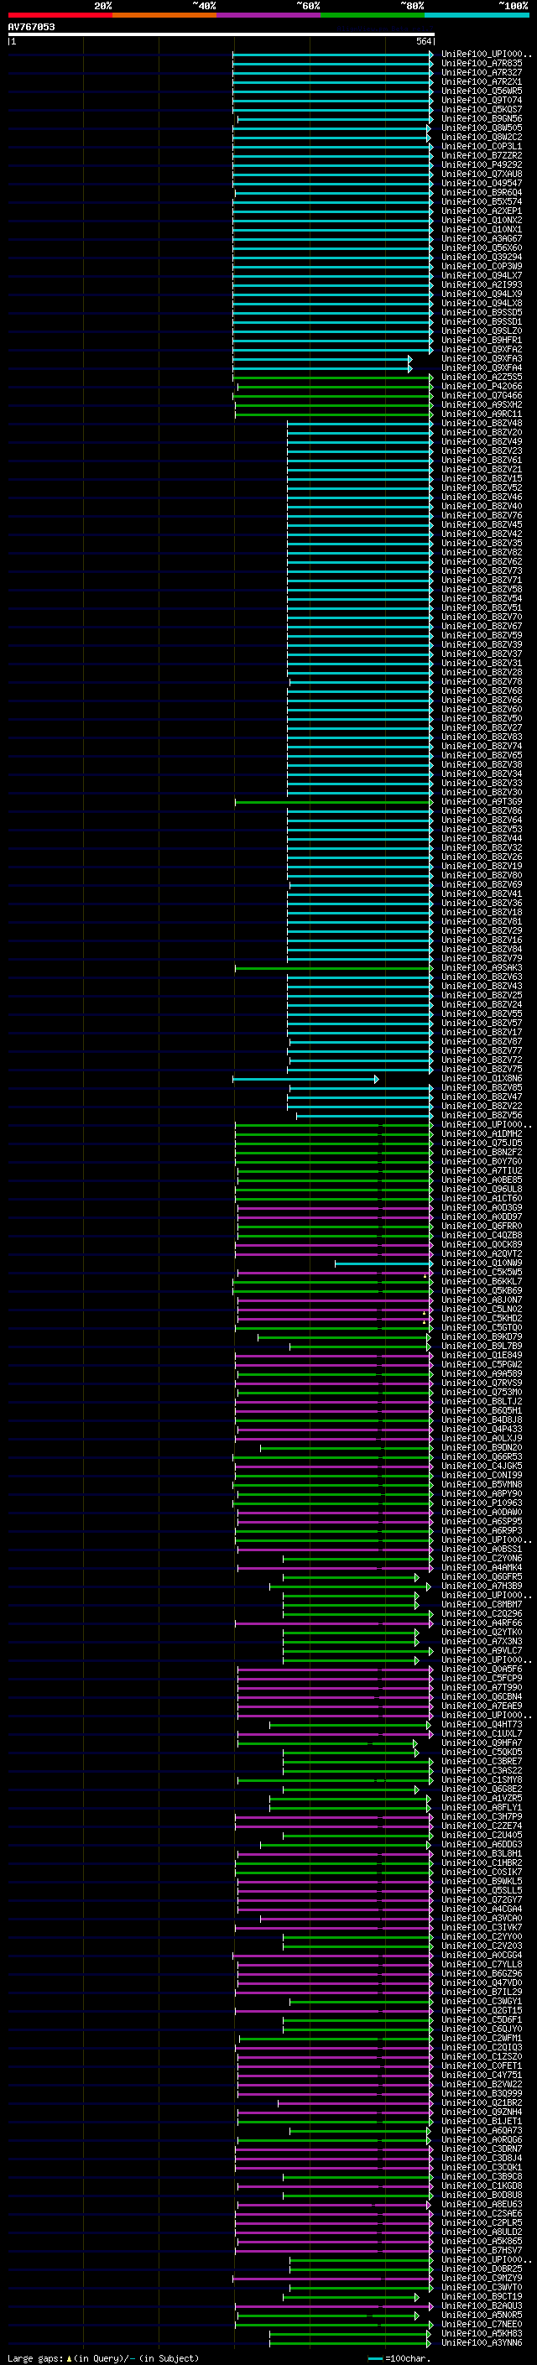537x2365 pixels.
Task: Click the UniRef100_A7TIU2 label
Action: pyautogui.click(x=481, y=1170)
